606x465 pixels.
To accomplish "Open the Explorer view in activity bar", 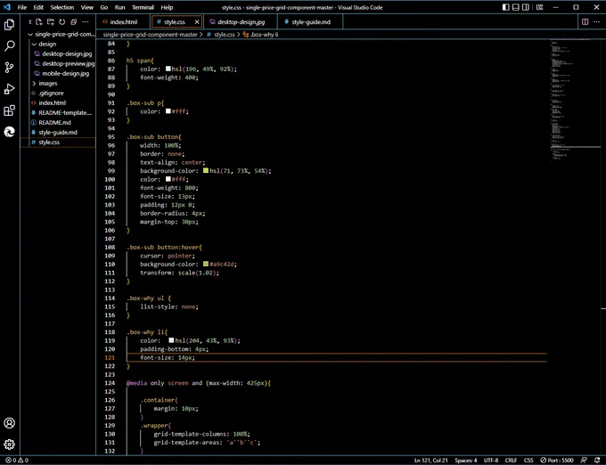I will click(9, 25).
